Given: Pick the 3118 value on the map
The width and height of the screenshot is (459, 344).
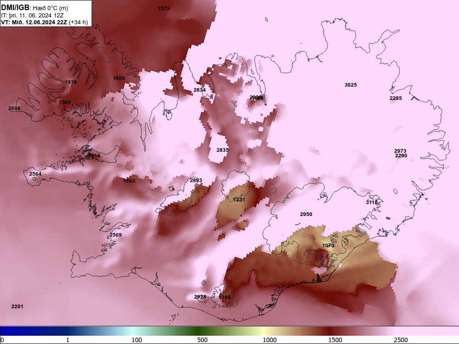Looking at the screenshot, I should [372, 202].
